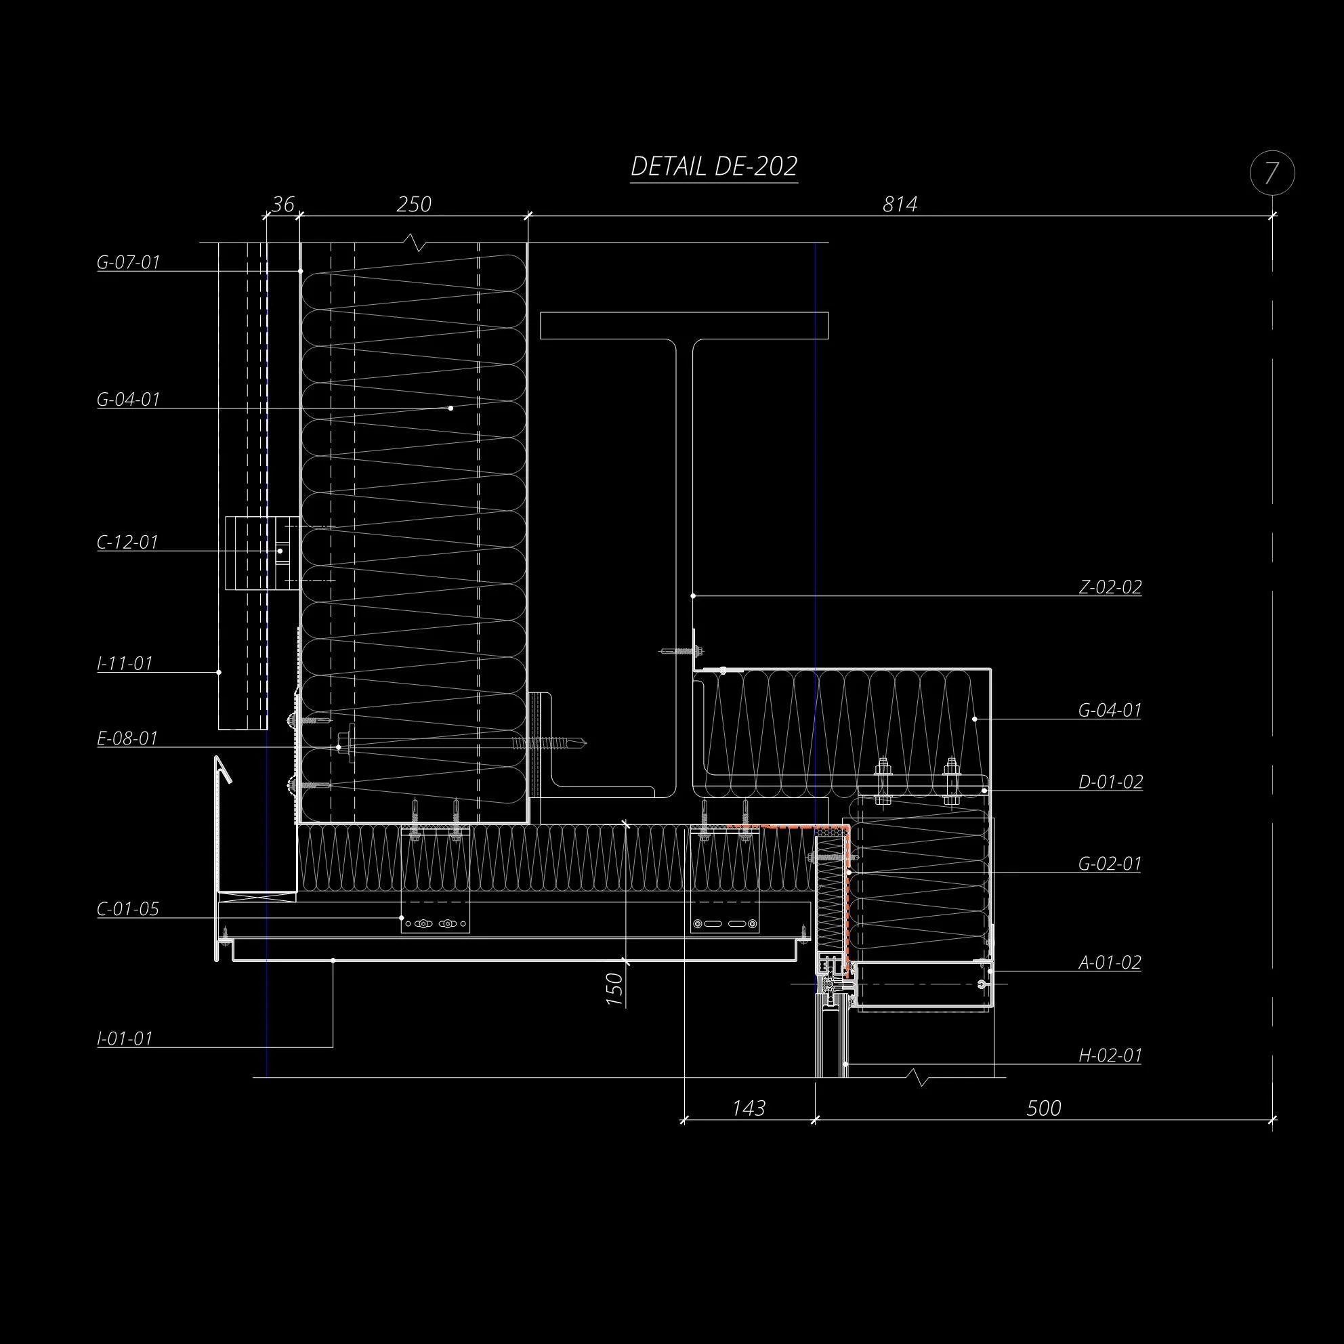The height and width of the screenshot is (1344, 1344).
Task: Click the vertical 150 dimension text
Action: (x=614, y=988)
